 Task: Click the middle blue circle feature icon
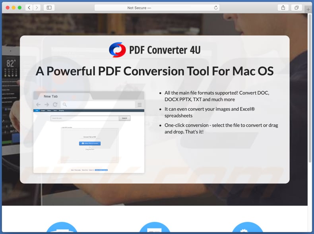(x=154, y=228)
